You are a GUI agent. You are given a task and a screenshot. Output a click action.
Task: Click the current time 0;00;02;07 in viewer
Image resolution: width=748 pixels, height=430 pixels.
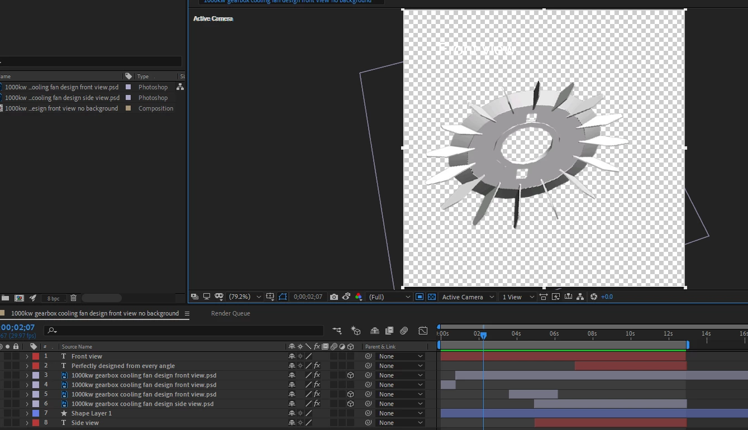pyautogui.click(x=308, y=297)
